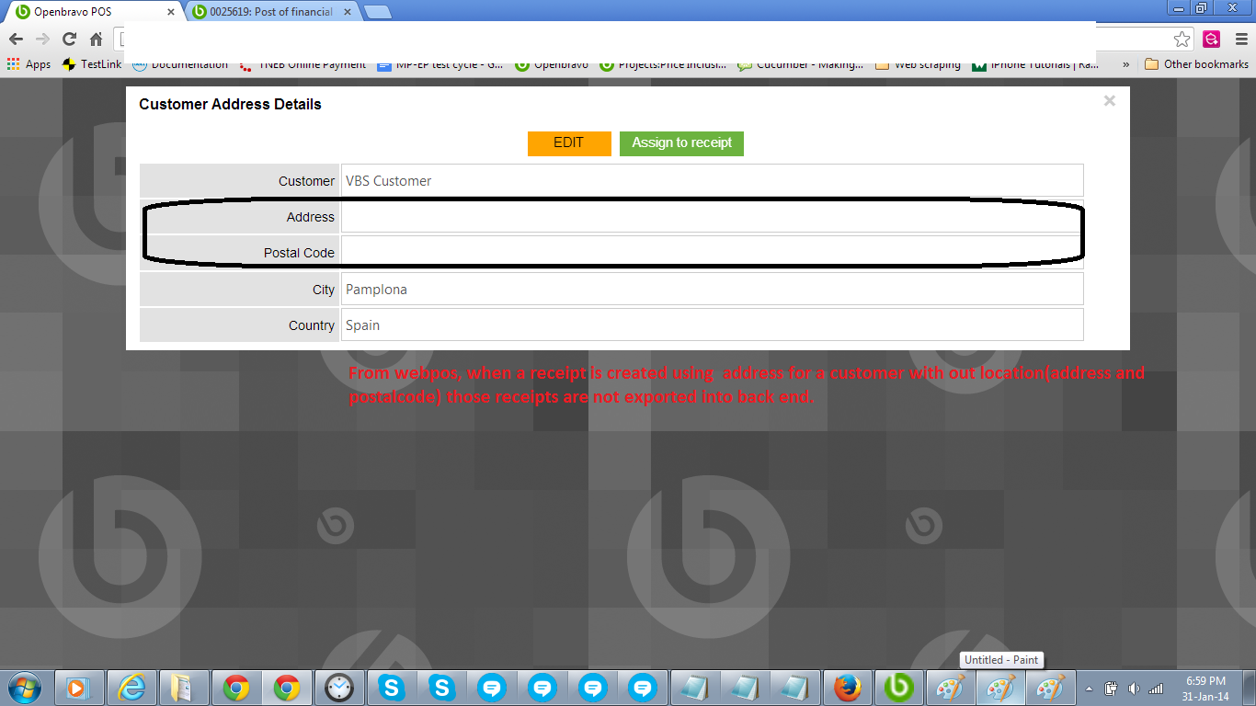Open the Projects:Price inclusi... bookmark

click(663, 64)
